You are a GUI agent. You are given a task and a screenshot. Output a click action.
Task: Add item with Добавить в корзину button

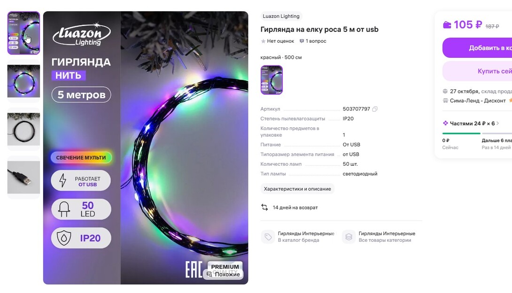coord(477,47)
